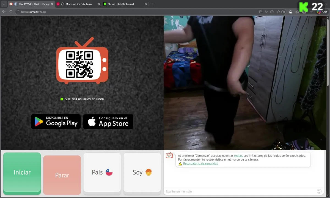Open the Copilot Chat button

(322, 12)
